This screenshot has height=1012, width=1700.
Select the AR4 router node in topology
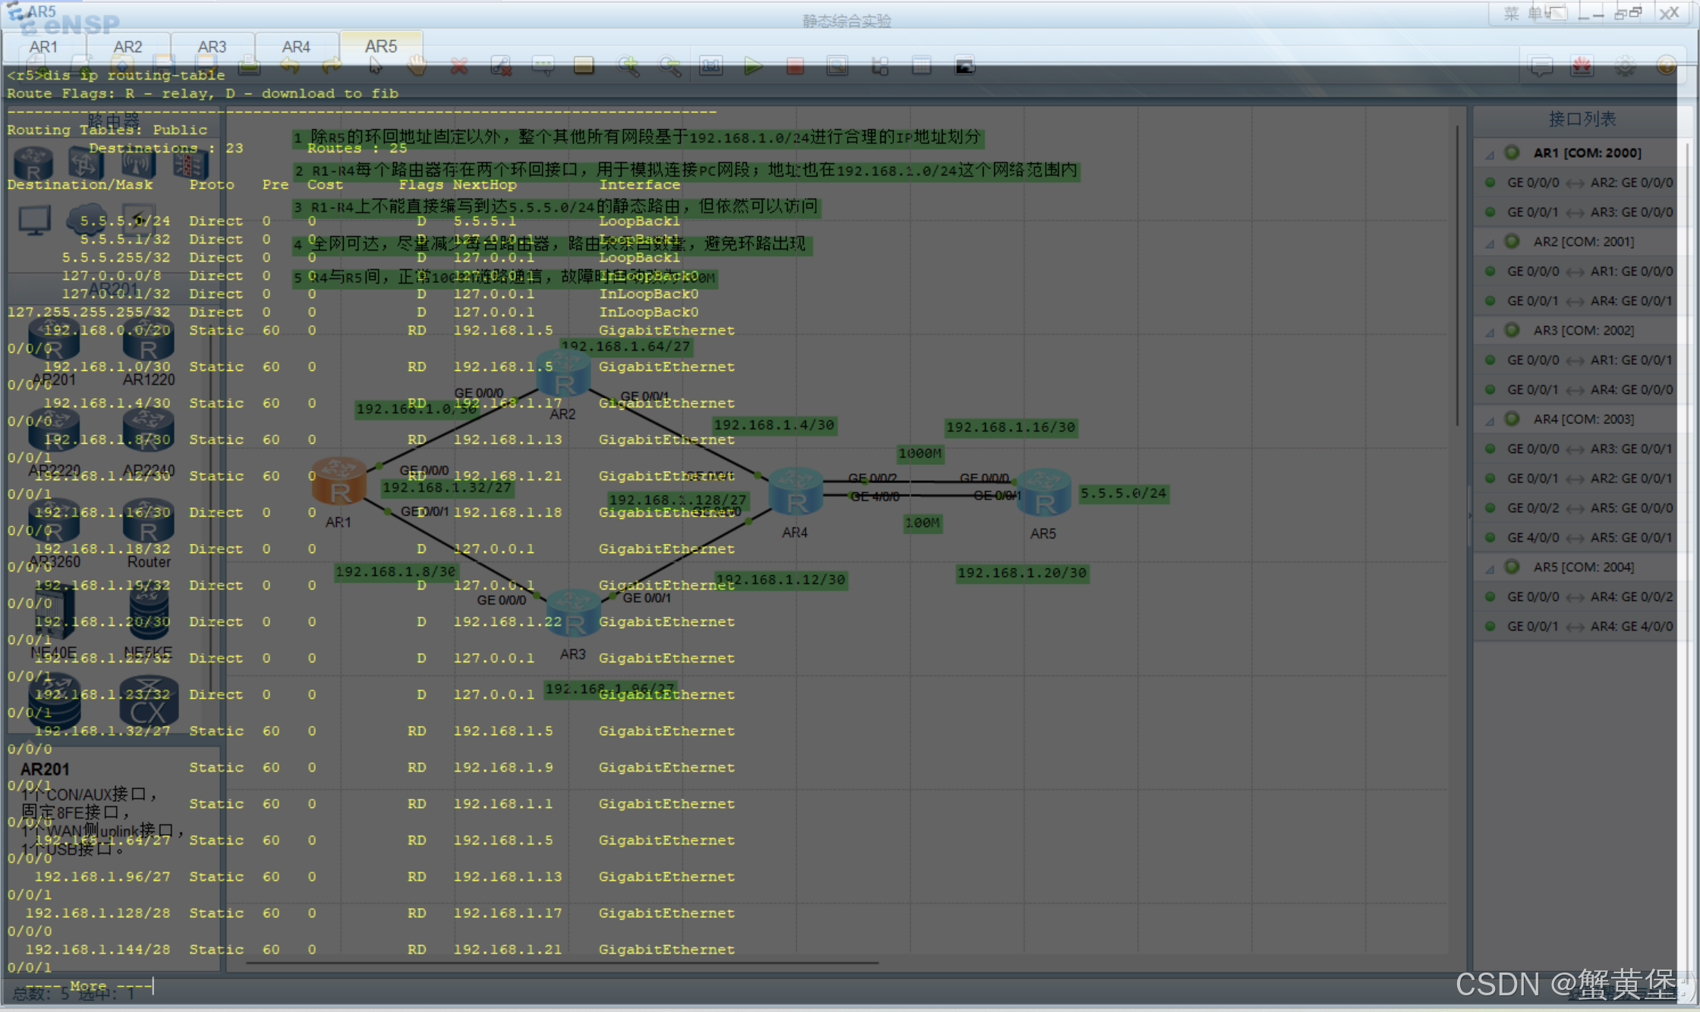(795, 492)
